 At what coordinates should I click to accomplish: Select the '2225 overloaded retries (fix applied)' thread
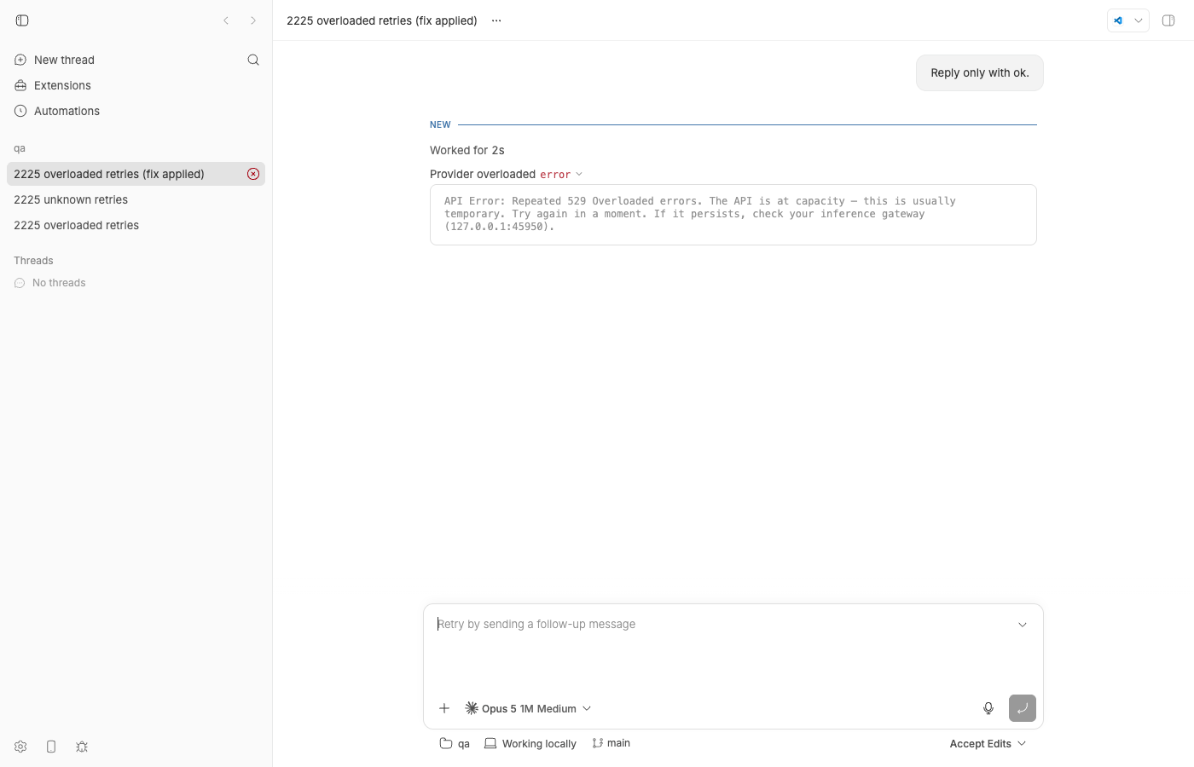tap(136, 174)
